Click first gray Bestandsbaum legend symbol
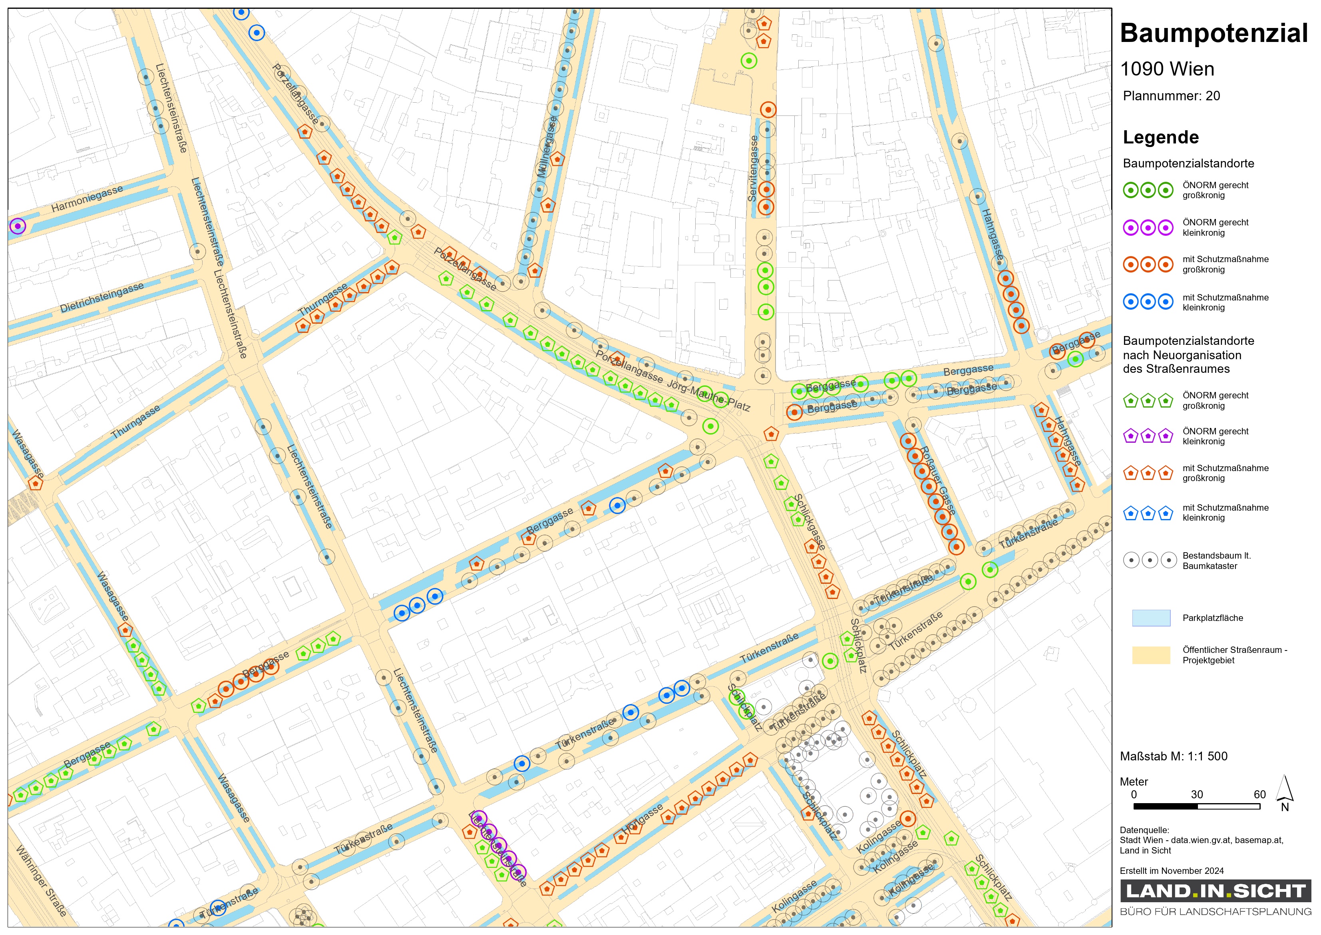The height and width of the screenshot is (935, 1321). pyautogui.click(x=1131, y=560)
